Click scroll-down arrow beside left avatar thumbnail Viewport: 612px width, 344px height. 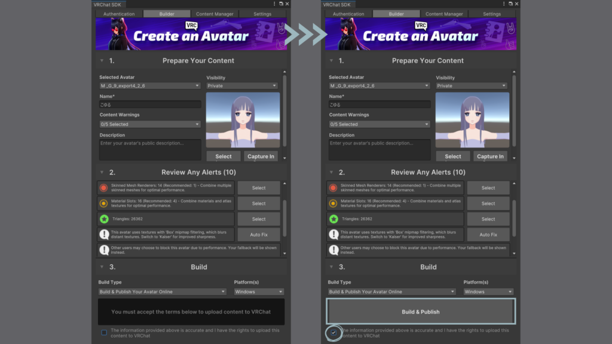[x=284, y=158]
